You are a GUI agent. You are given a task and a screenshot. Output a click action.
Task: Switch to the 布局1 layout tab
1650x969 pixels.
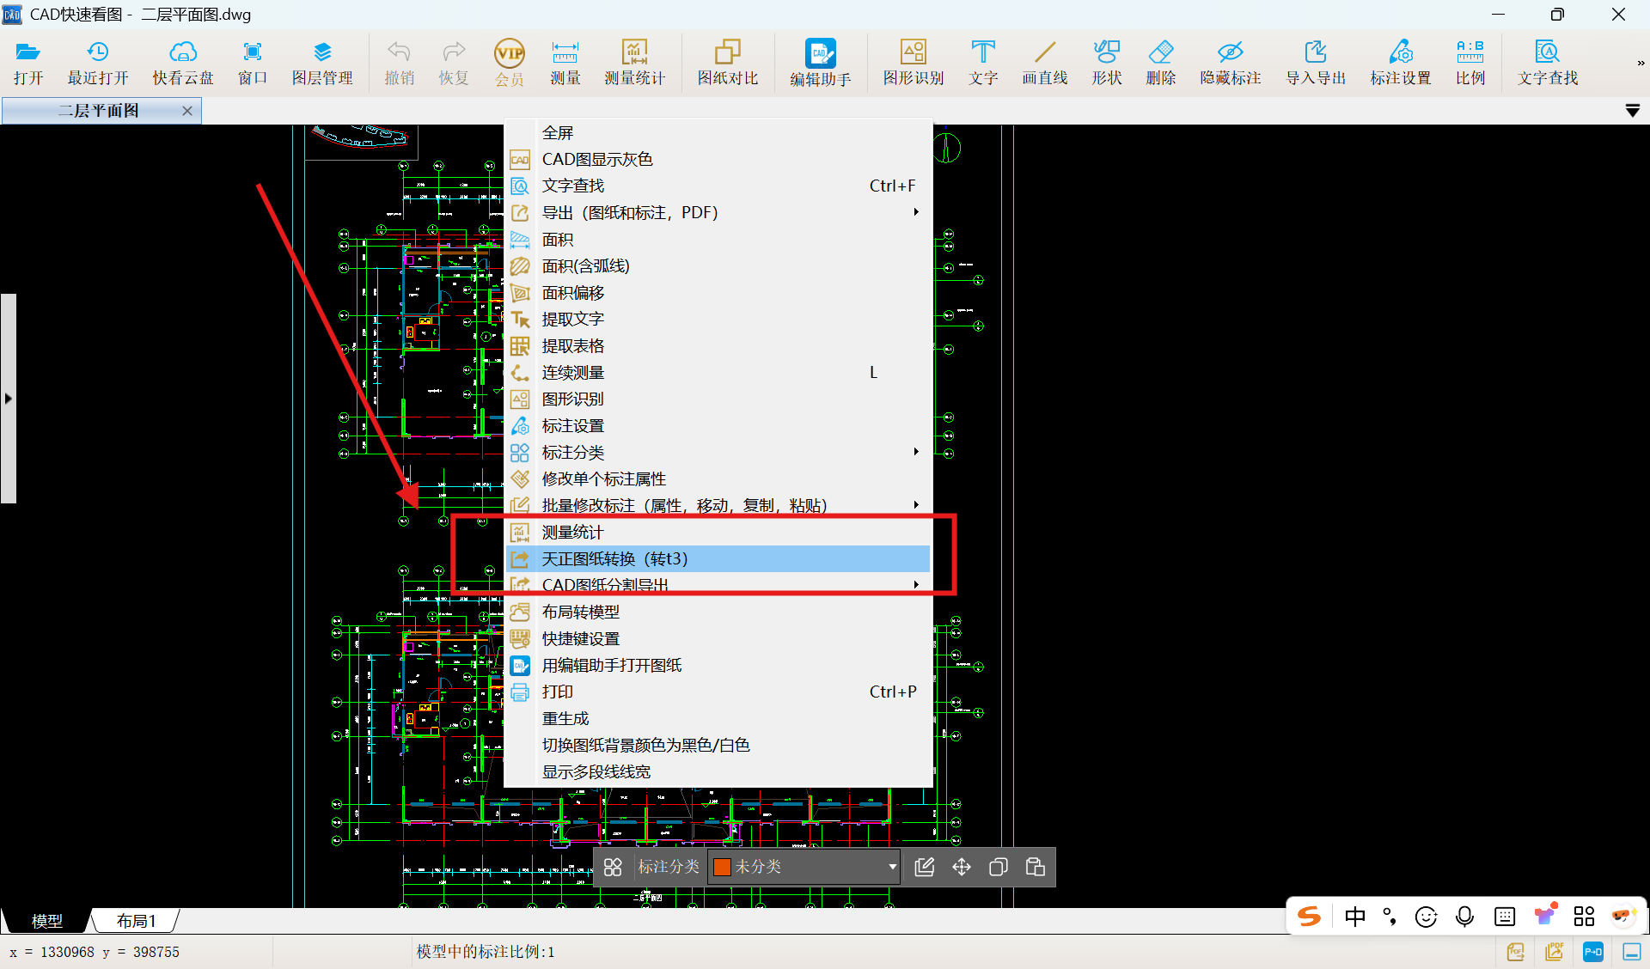coord(136,921)
